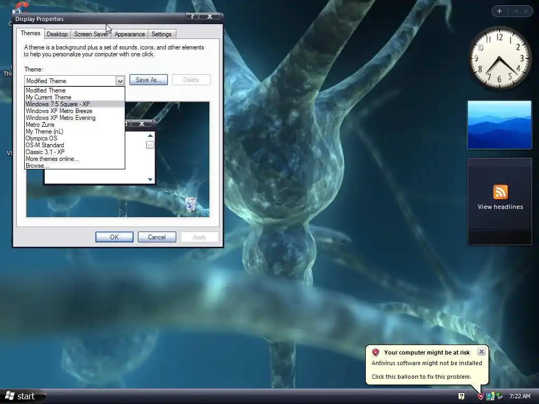
Task: Click preview window scroll up arrow
Action: click(x=150, y=136)
